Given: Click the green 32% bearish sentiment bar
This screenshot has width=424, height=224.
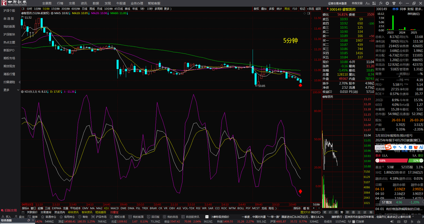Looking at the screenshot, I should [x=415, y=160].
